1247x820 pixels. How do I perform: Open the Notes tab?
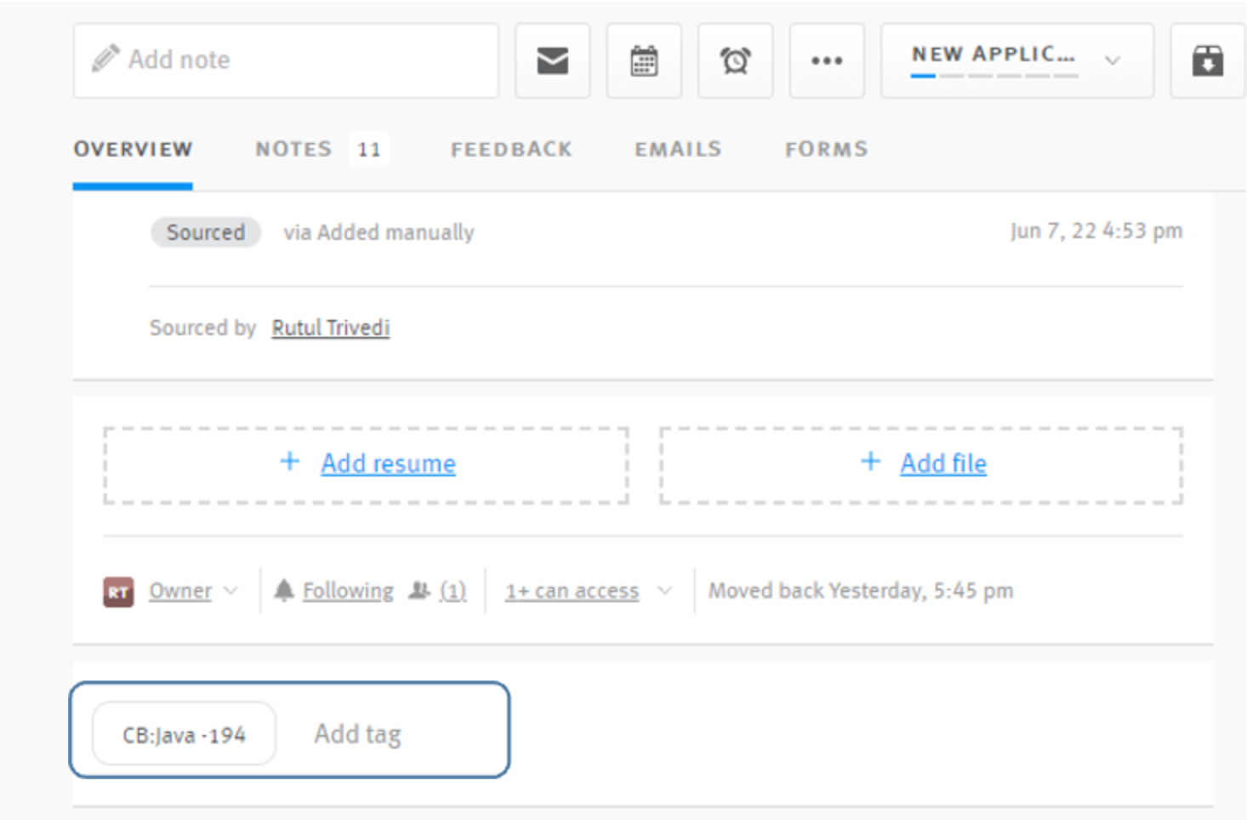tap(293, 149)
